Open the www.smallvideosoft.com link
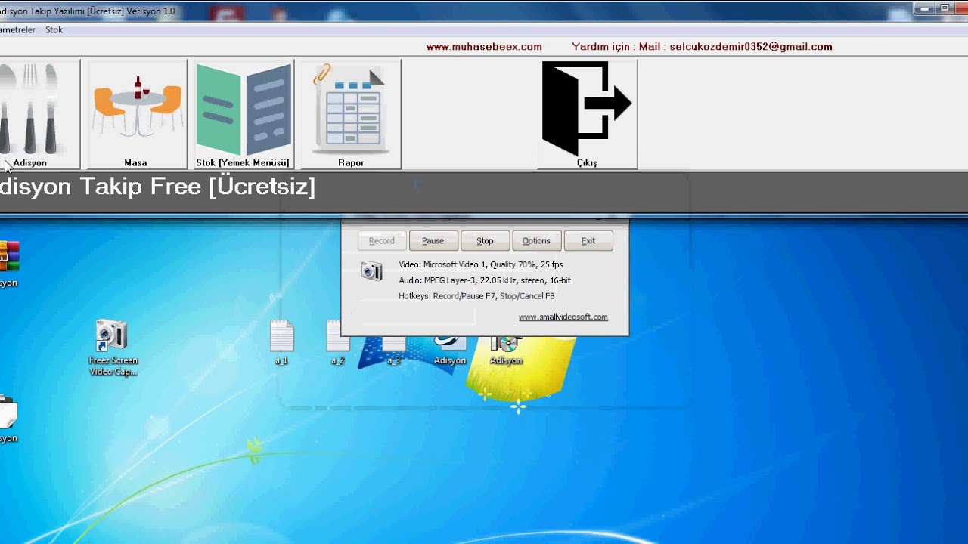This screenshot has width=968, height=544. click(563, 317)
